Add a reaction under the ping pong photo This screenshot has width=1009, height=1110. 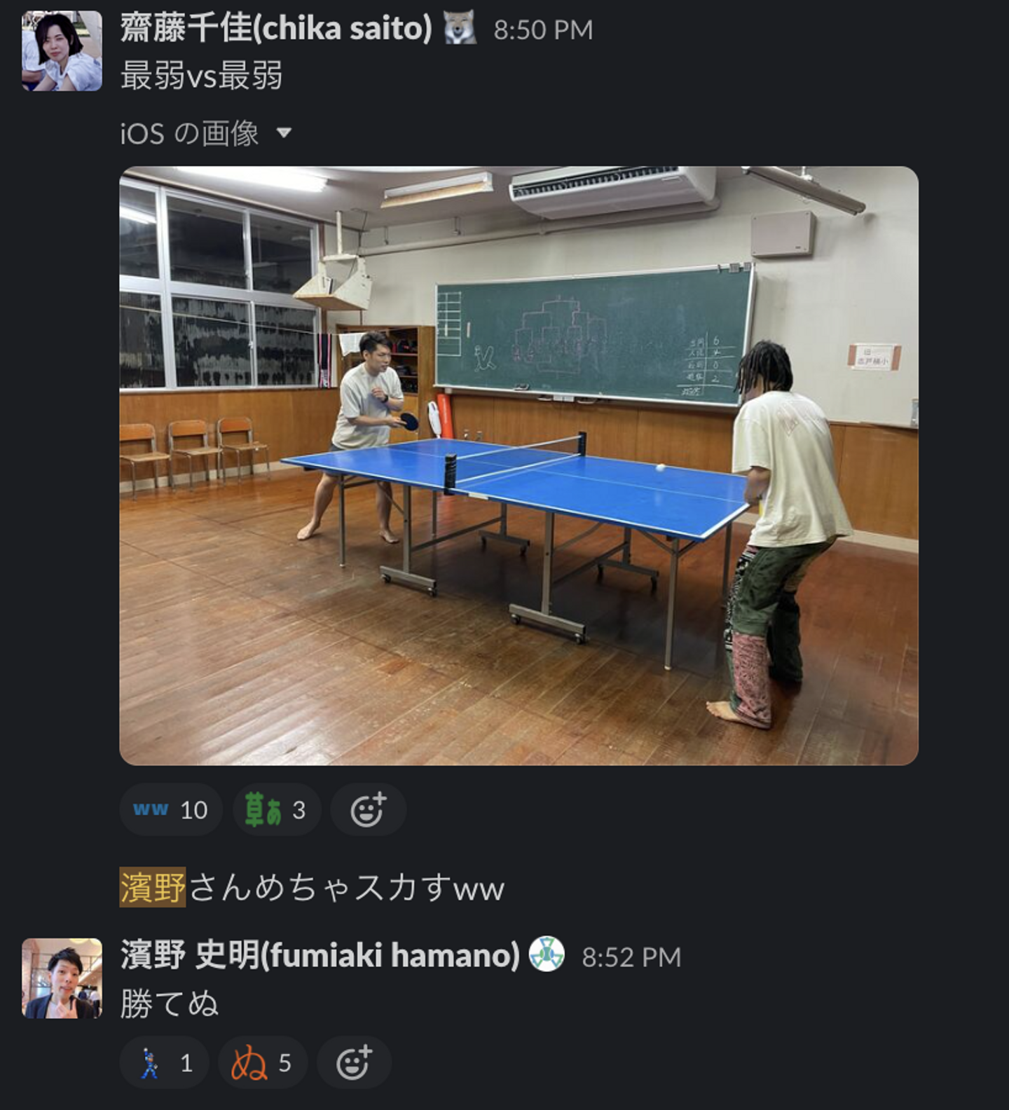[x=369, y=810]
